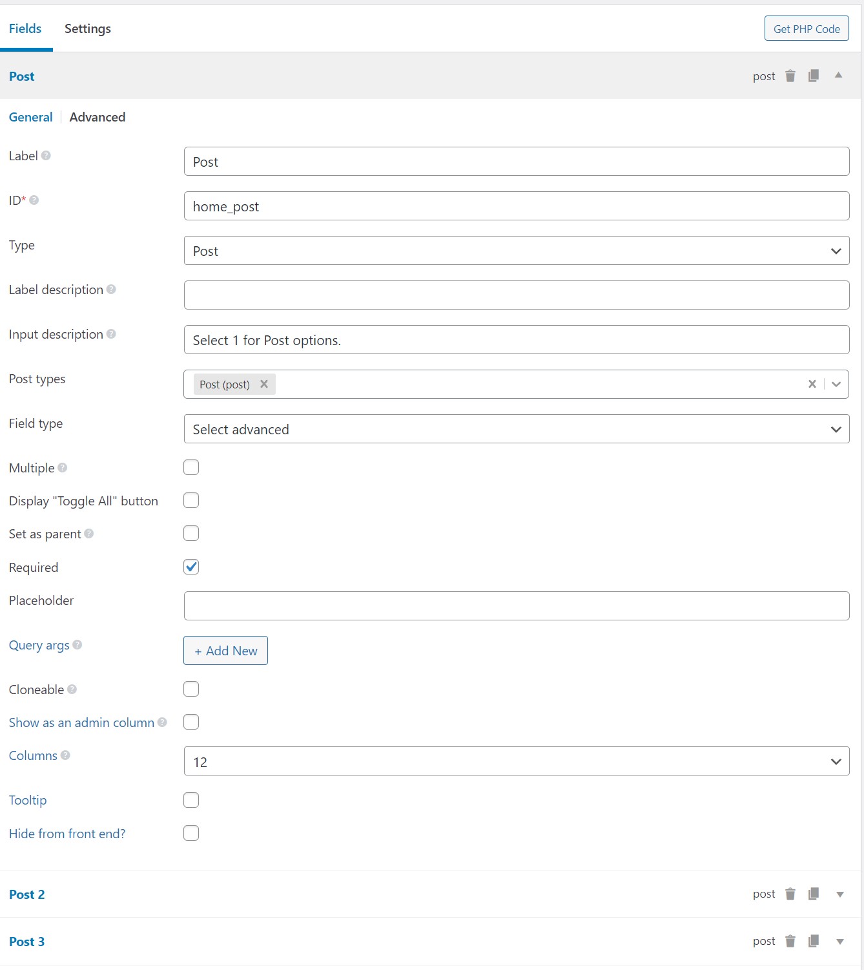
Task: Enable the Tooltip checkbox
Action: tap(191, 800)
